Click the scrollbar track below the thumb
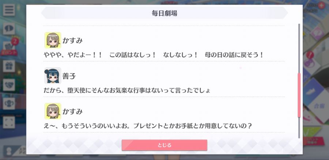Screen dimensions: 329x160 [299, 127]
